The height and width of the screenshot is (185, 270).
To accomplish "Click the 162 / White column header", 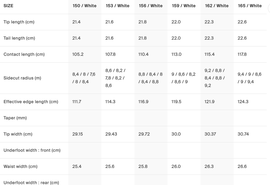I will click(x=217, y=6).
